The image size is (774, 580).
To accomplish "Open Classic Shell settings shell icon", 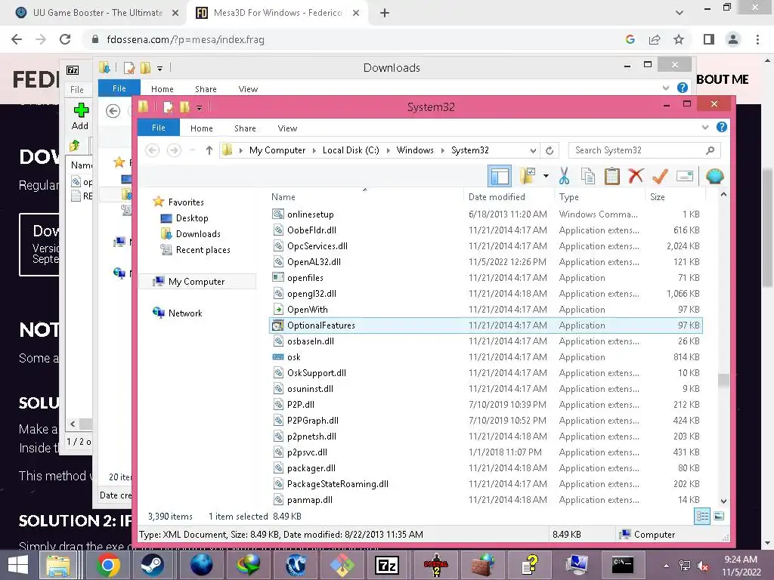I will tap(714, 176).
